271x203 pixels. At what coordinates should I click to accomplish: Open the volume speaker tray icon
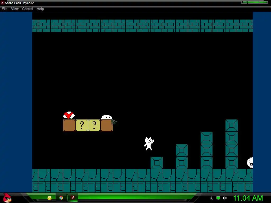225,198
